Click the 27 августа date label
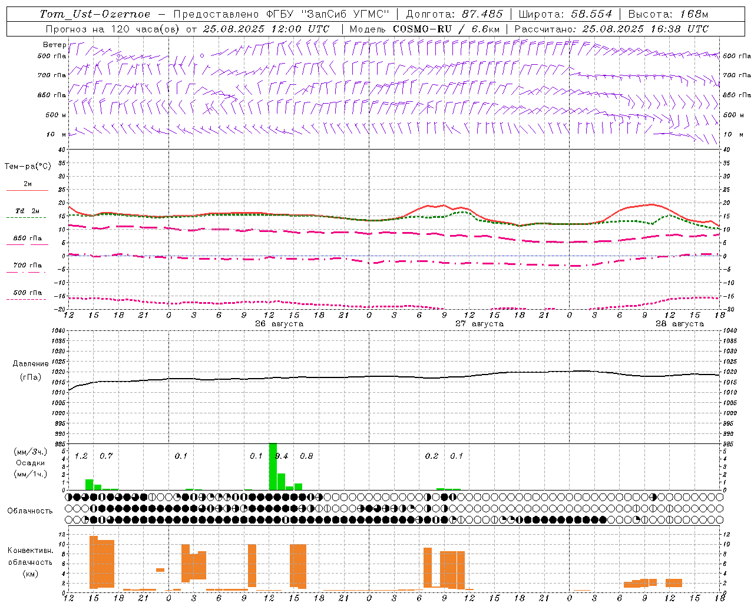The height and width of the screenshot is (603, 754). tap(479, 324)
